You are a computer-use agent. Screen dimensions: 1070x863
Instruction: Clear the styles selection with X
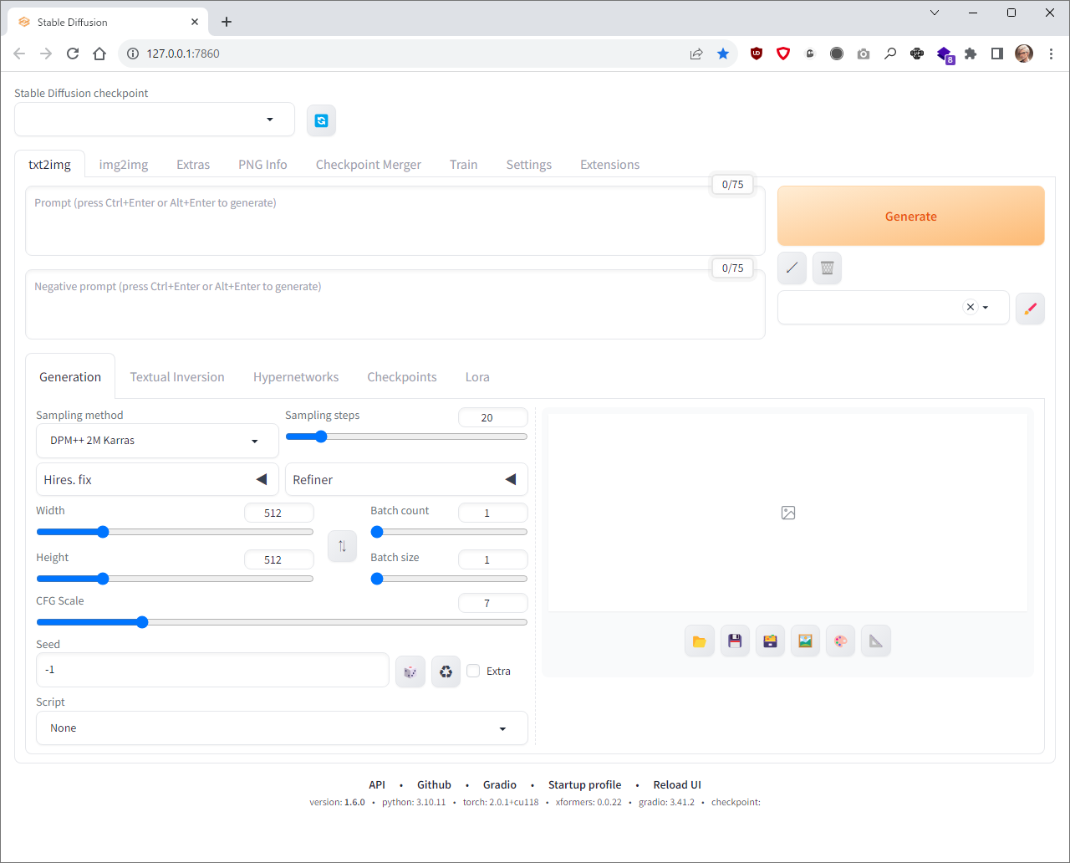[x=971, y=307]
